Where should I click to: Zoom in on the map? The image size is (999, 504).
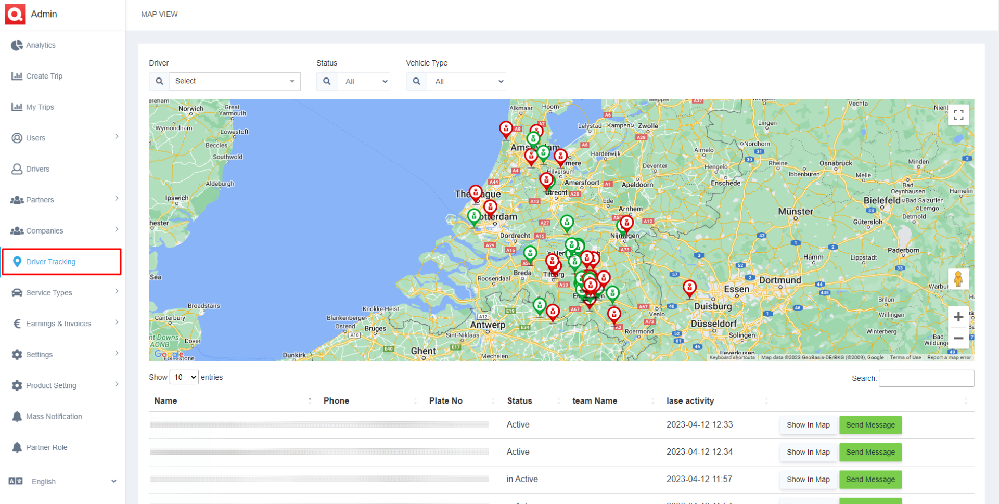[958, 317]
